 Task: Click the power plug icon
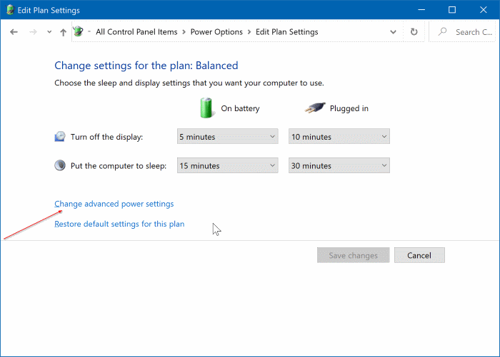(315, 108)
